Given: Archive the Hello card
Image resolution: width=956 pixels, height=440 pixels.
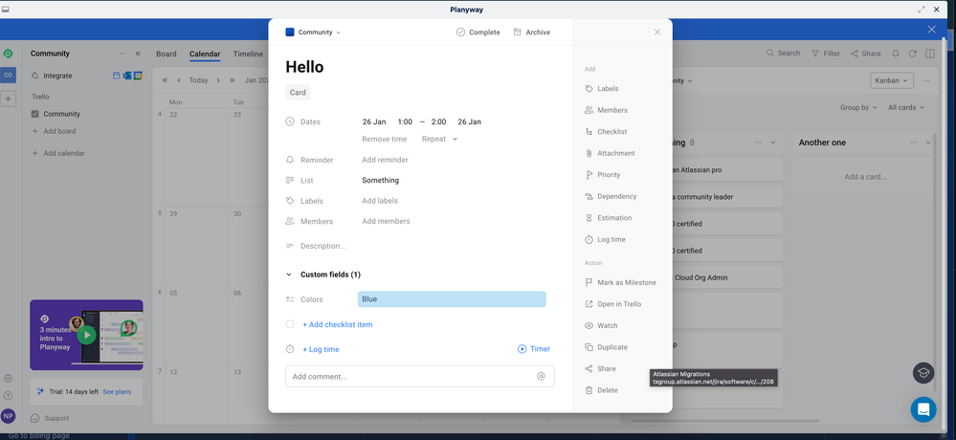Looking at the screenshot, I should [x=532, y=33].
